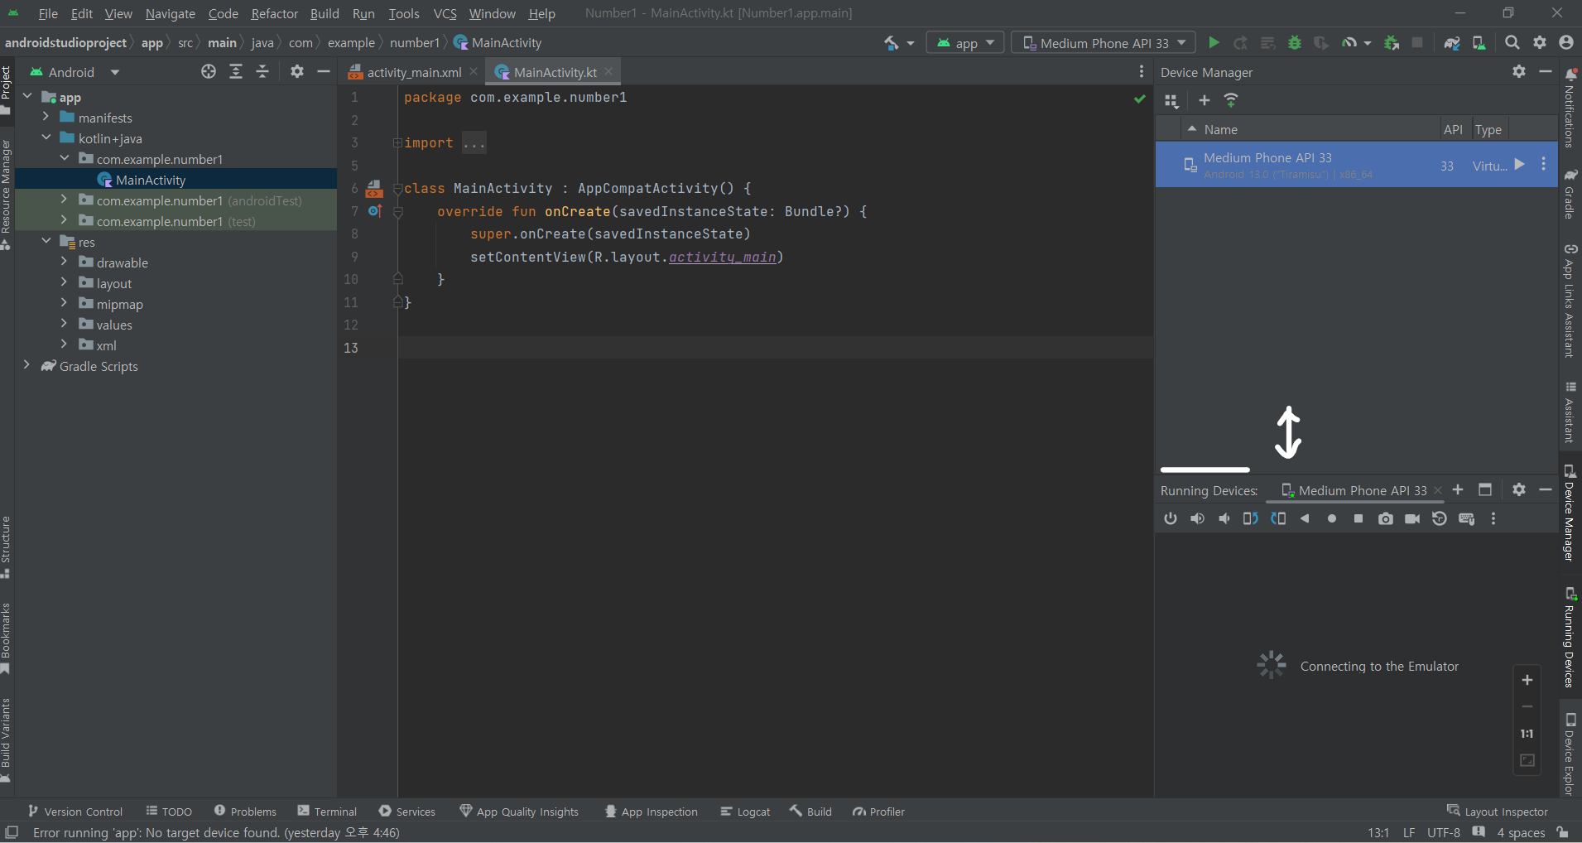Open the File menu

[48, 13]
